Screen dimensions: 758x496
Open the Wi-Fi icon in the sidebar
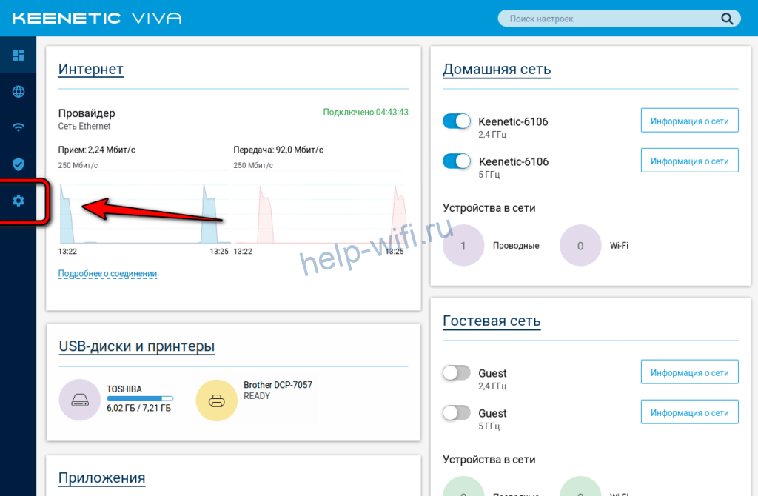[x=19, y=127]
